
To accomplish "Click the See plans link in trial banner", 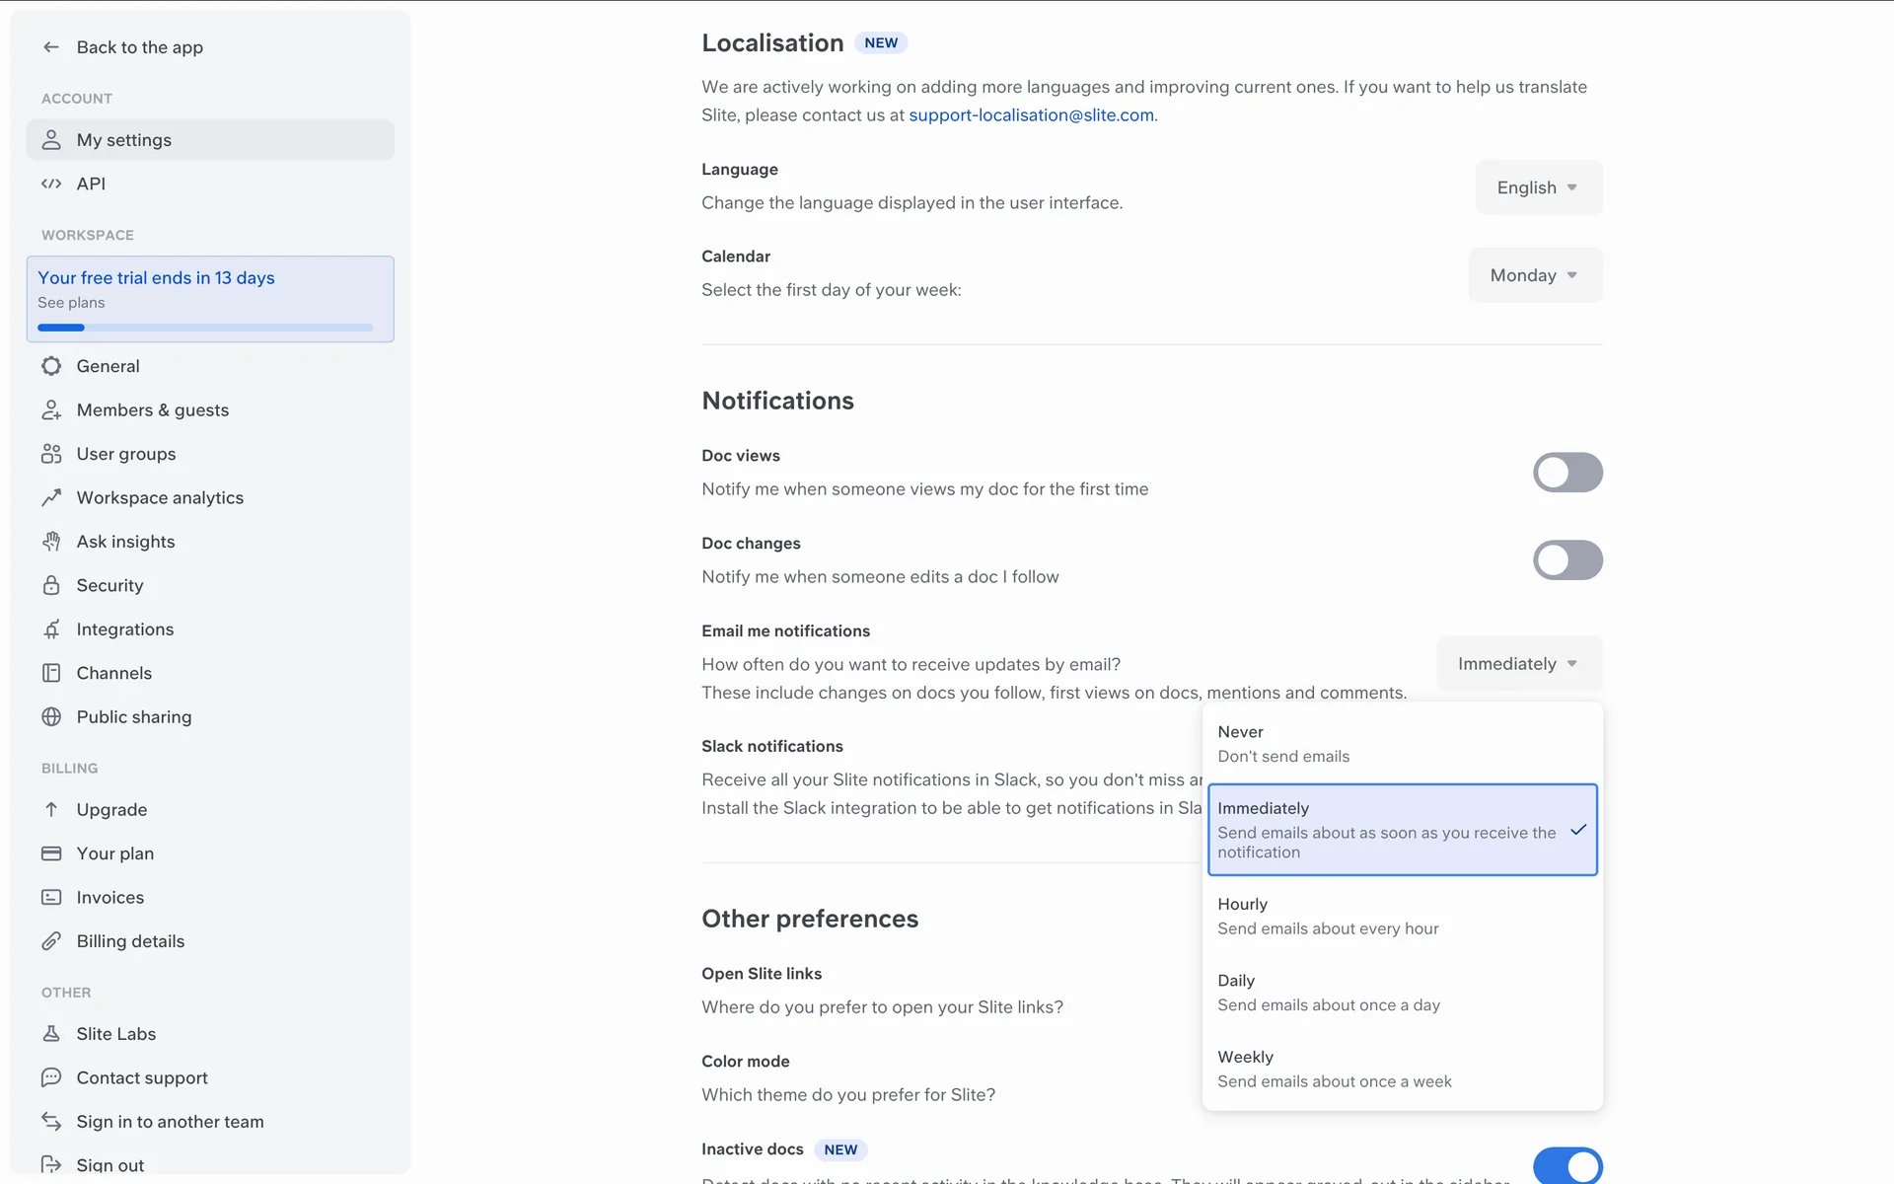I will click(71, 303).
